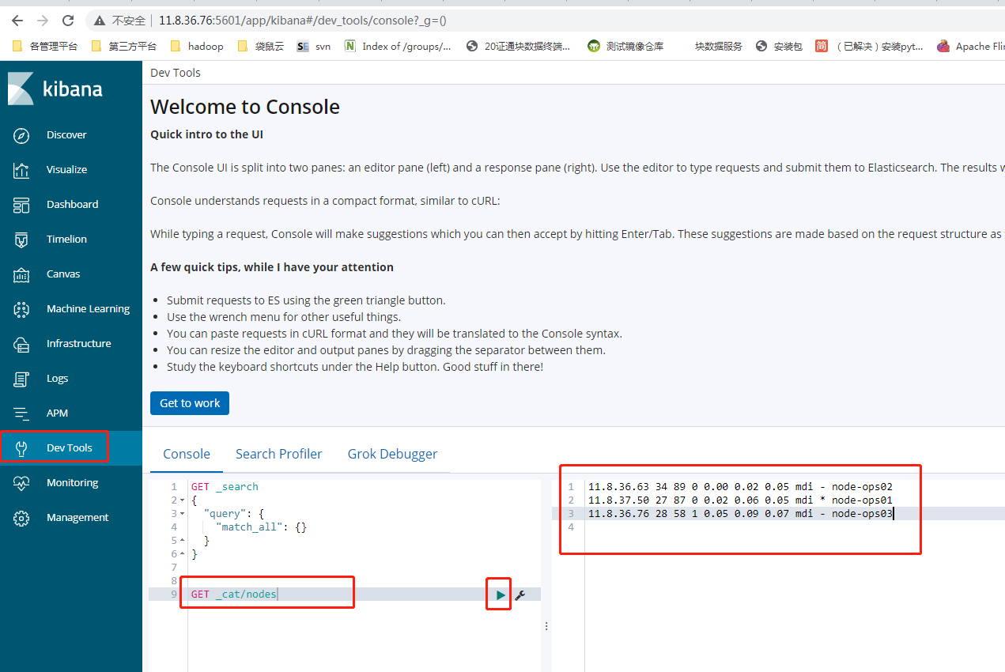1005x672 pixels.
Task: Open Machine Learning icon
Action: [21, 309]
